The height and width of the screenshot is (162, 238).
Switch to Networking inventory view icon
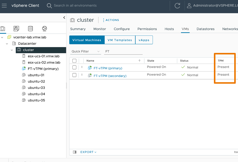pos(44,29)
